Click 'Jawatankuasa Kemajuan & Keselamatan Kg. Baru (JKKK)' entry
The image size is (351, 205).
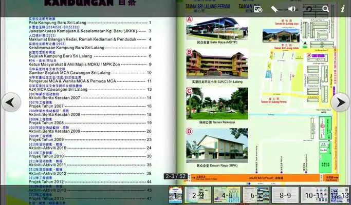83,31
